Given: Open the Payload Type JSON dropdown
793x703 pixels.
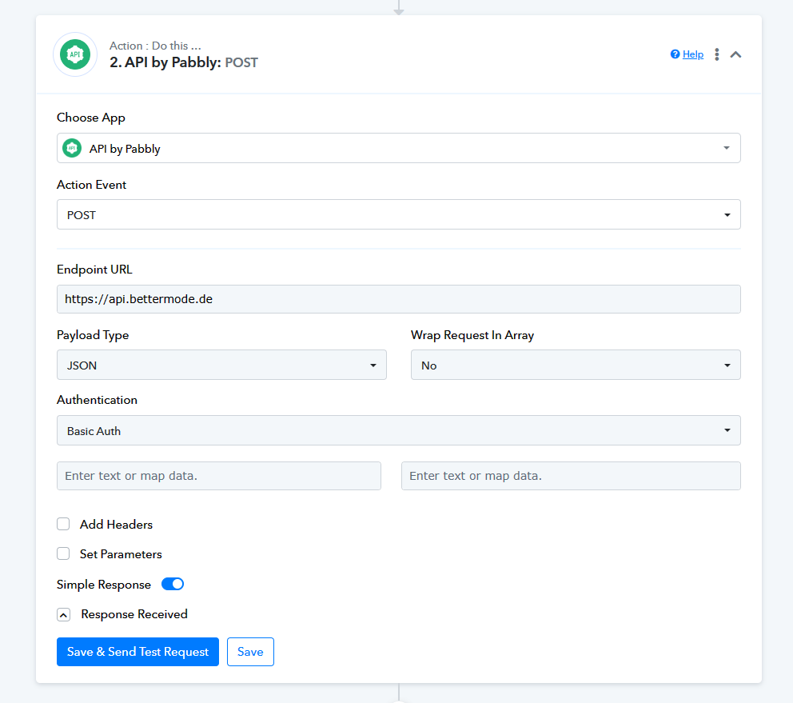Looking at the screenshot, I should 221,365.
